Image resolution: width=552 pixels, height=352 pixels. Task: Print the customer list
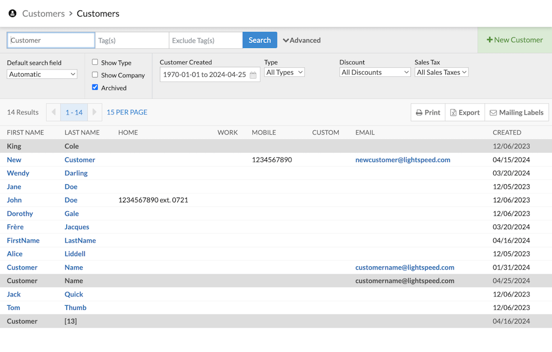pyautogui.click(x=428, y=112)
